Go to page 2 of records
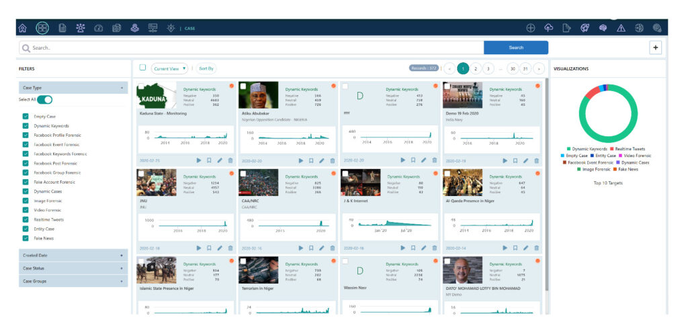 tap(475, 68)
